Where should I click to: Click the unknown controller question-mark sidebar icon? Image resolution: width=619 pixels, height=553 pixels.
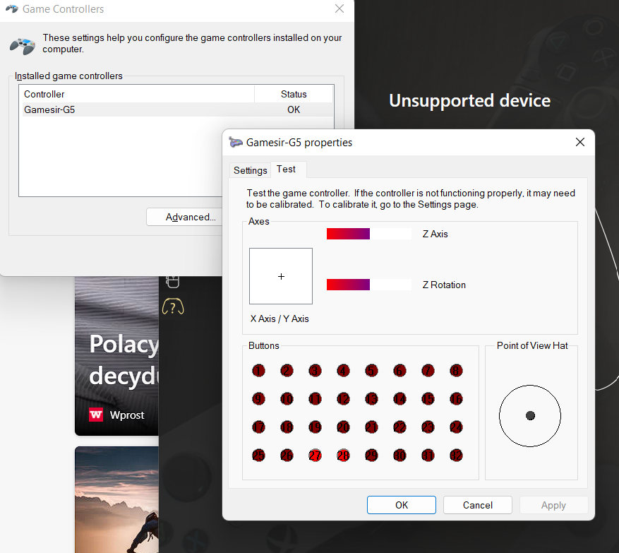pos(173,307)
